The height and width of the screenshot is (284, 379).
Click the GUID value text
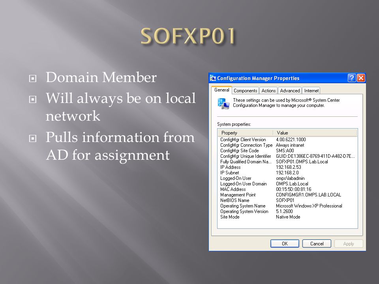(315, 156)
